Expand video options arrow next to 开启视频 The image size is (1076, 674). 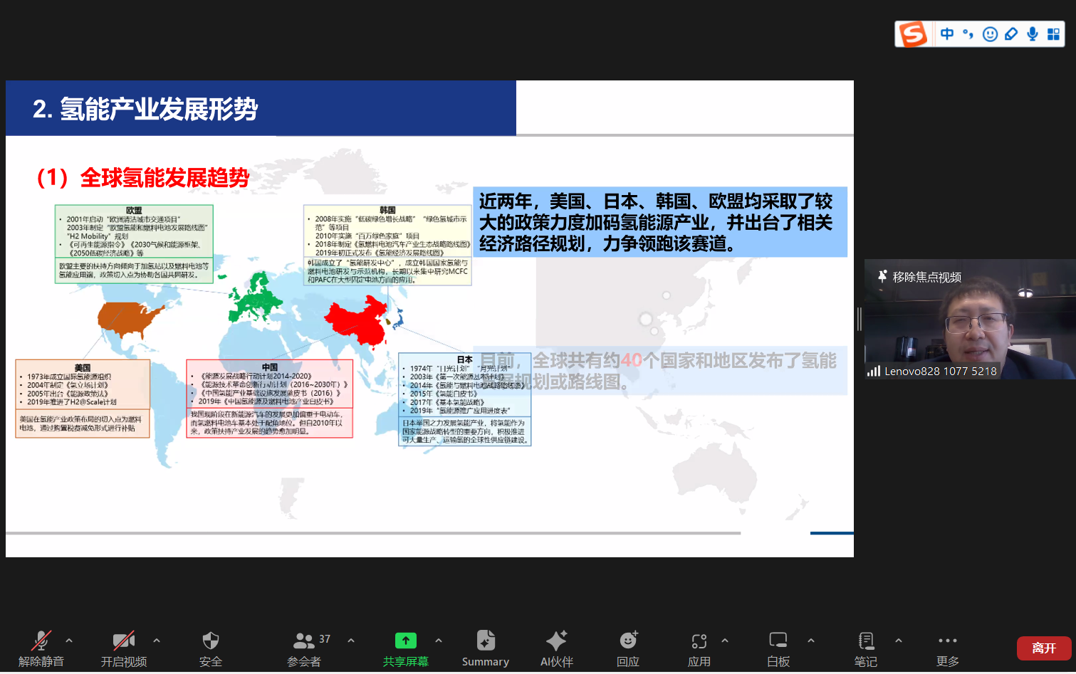157,641
